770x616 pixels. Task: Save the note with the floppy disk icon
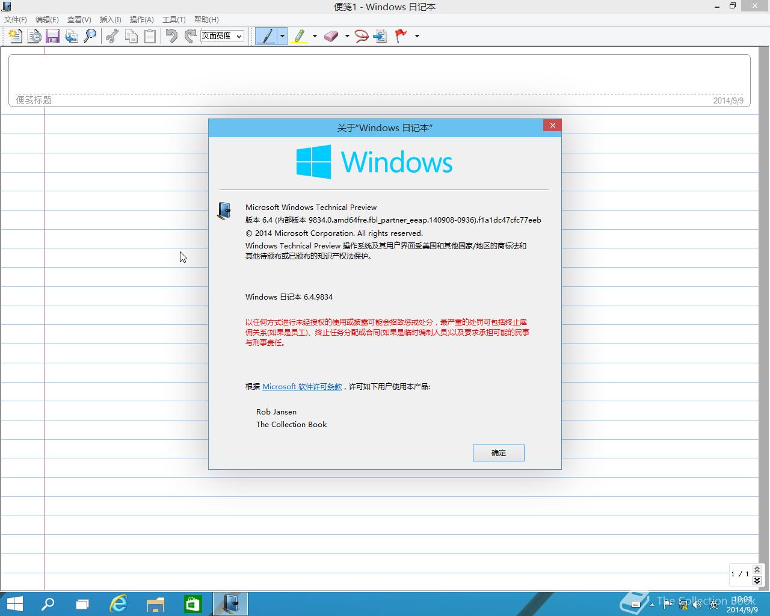52,36
